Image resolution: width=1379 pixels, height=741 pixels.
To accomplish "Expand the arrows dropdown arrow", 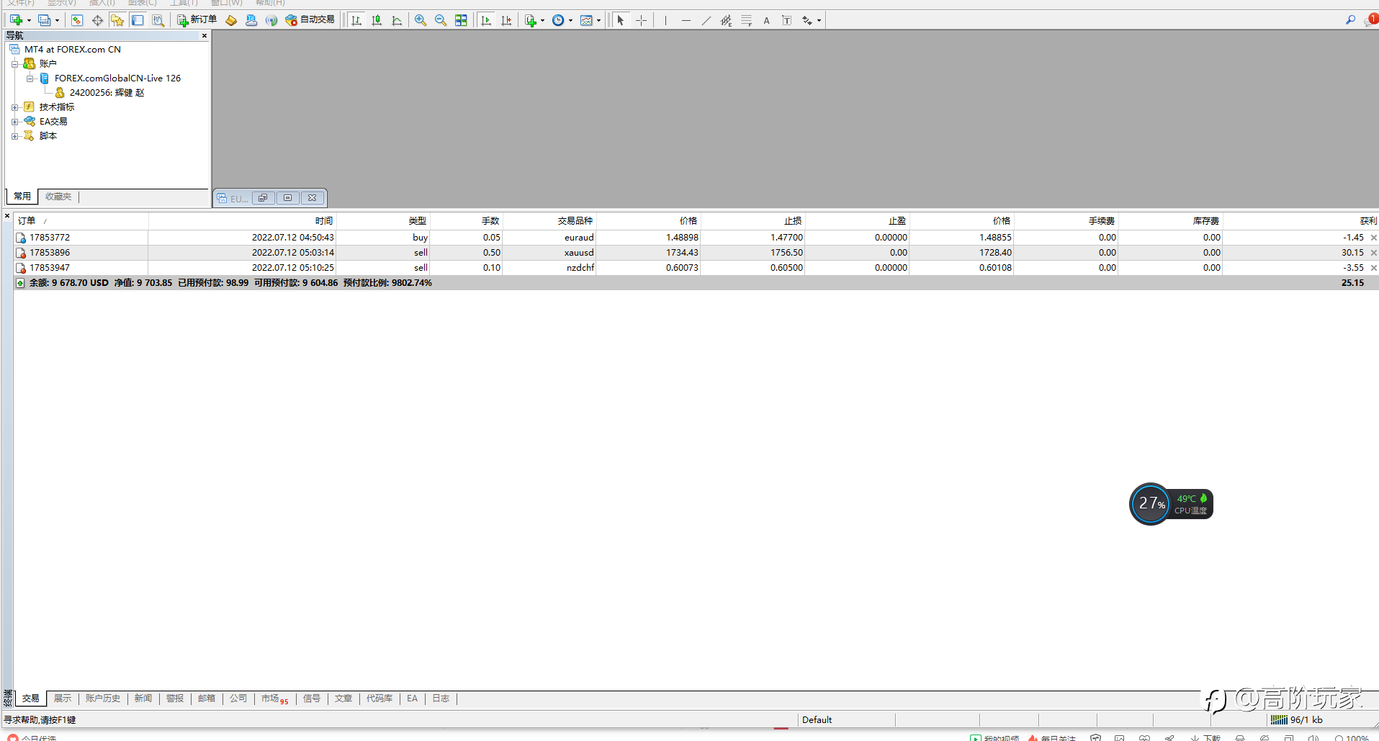I will click(819, 20).
